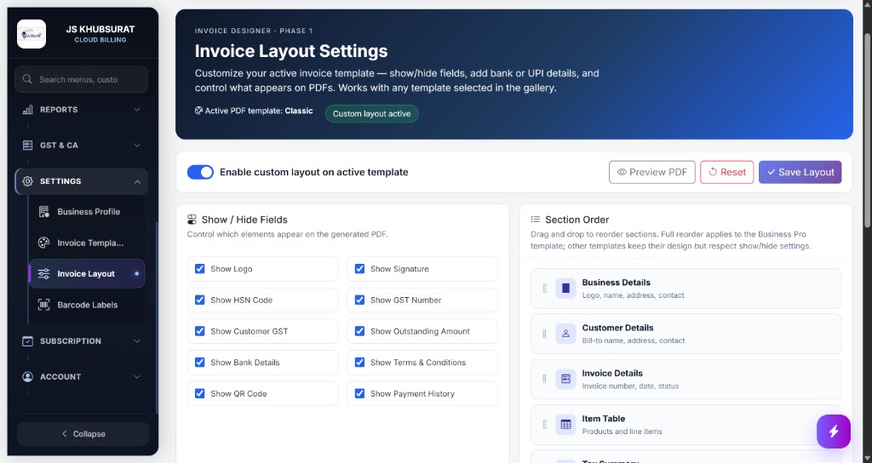Click the Invoice Layout Settings heading
The image size is (872, 463).
291,51
